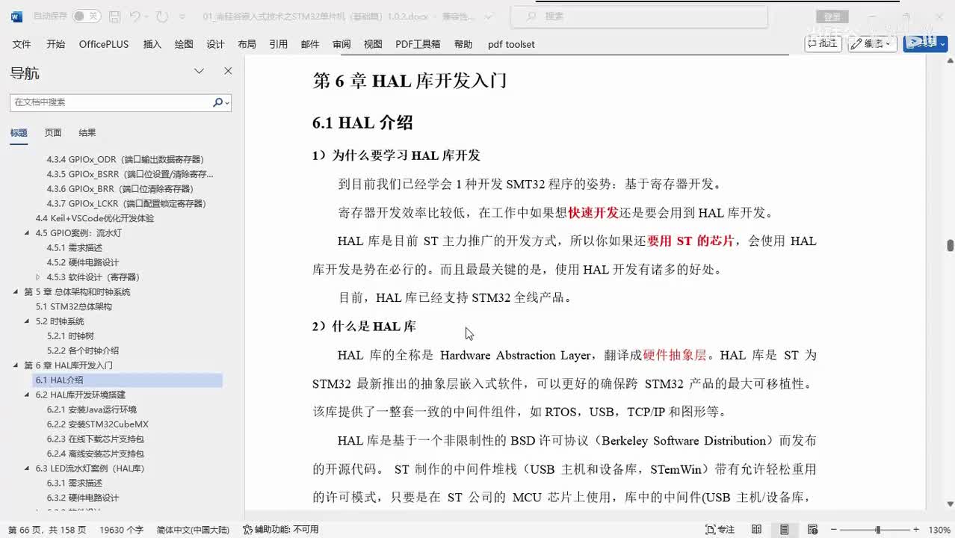Screen dimensions: 955x538
Task: Collapse the 第 5 章 总体架构和时钟系统 arrow
Action: click(16, 292)
